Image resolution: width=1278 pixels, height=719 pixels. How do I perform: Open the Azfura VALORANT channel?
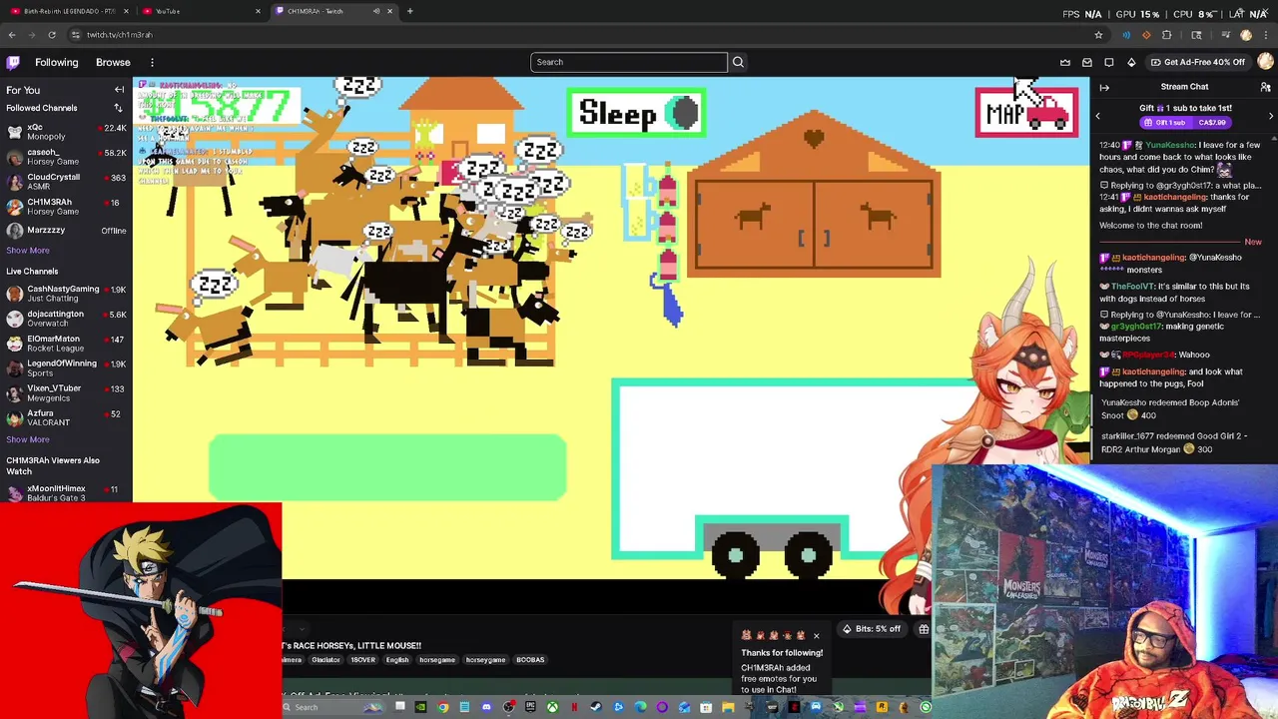[x=66, y=417]
